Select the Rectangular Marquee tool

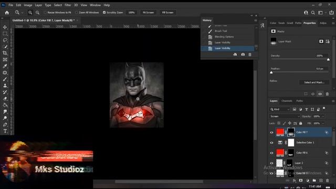(5, 34)
